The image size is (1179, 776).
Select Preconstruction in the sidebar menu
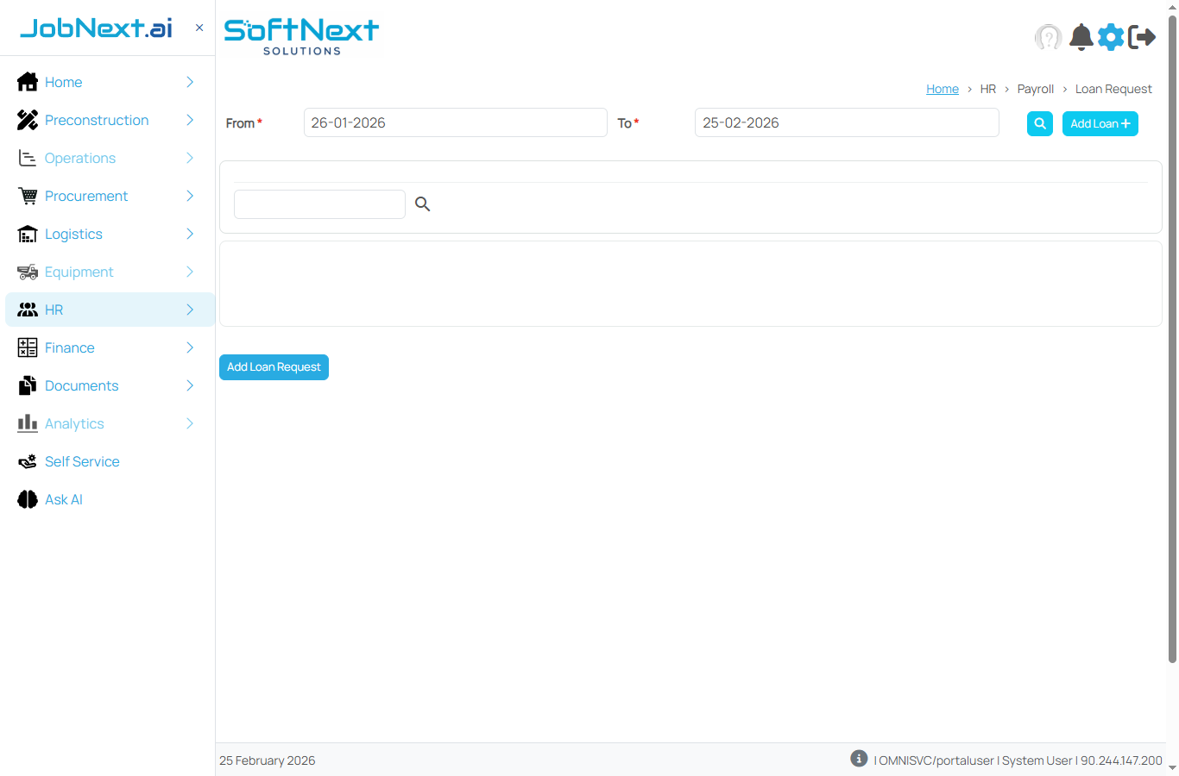pos(97,120)
